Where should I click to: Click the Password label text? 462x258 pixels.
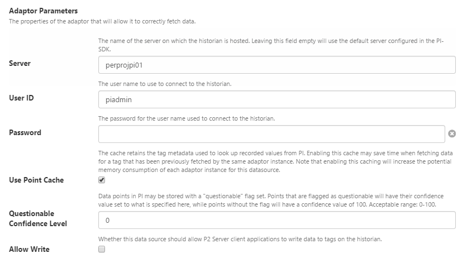(x=25, y=132)
